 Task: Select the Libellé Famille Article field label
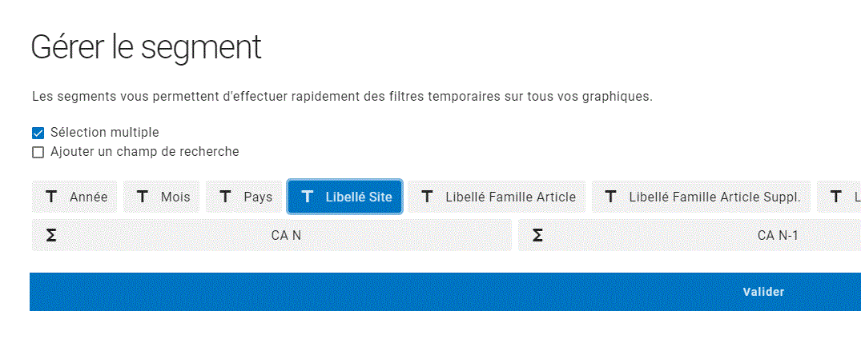pos(510,197)
